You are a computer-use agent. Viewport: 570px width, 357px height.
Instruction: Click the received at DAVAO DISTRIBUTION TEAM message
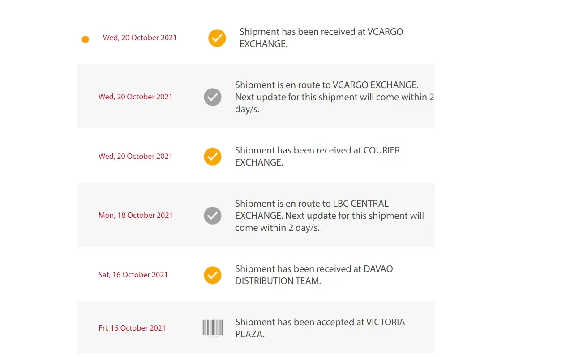[x=314, y=275]
